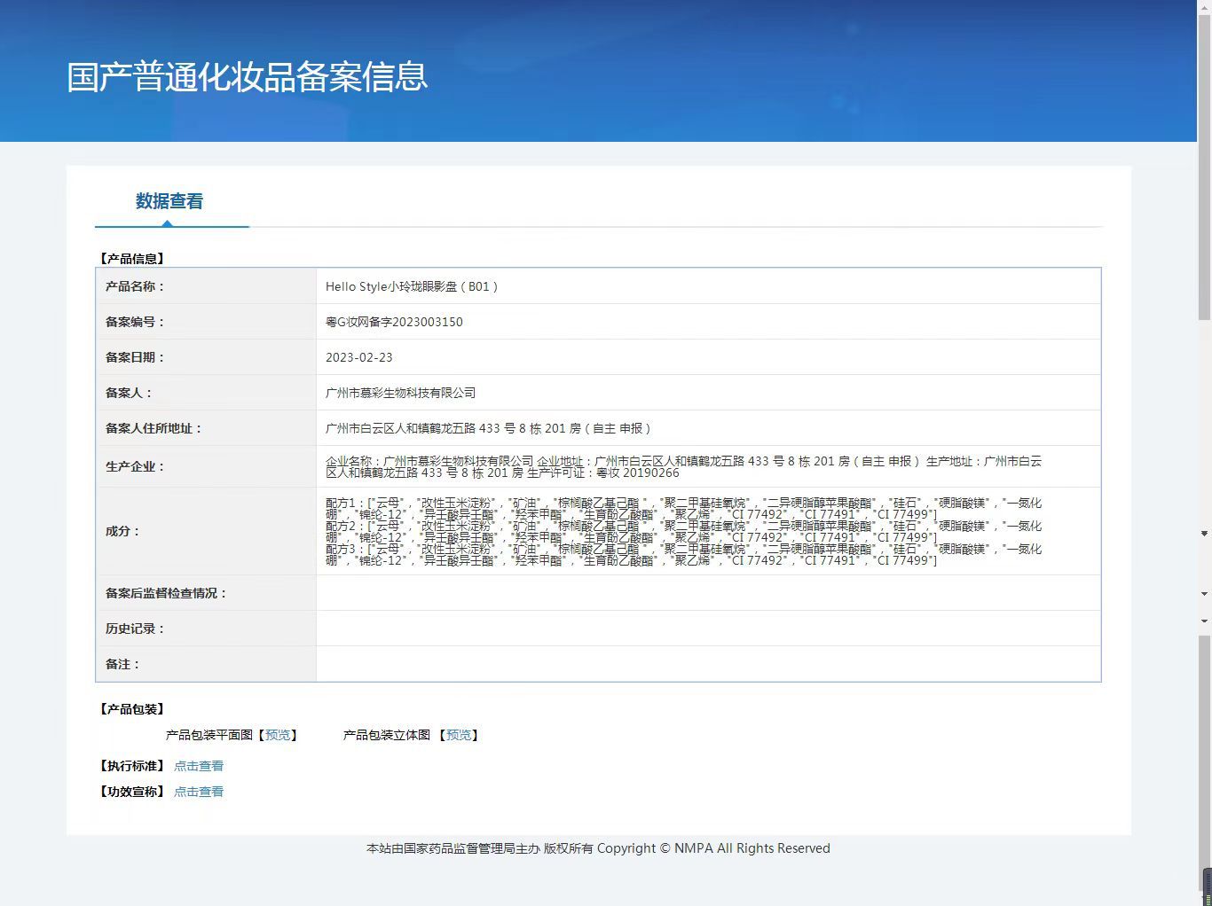
Task: Click the filing date 2023-02-23
Action: coord(358,357)
